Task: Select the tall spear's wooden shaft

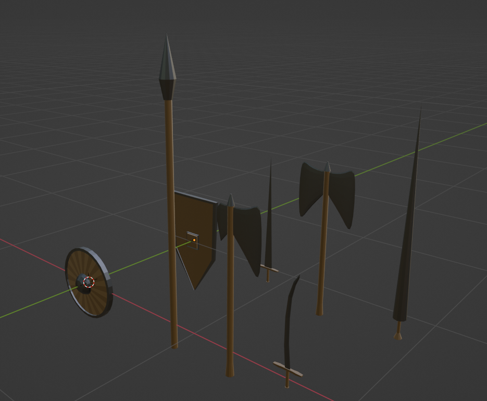Action: tap(171, 223)
